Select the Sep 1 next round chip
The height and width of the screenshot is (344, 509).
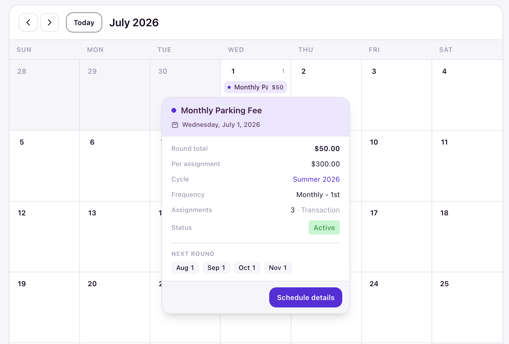click(x=216, y=268)
